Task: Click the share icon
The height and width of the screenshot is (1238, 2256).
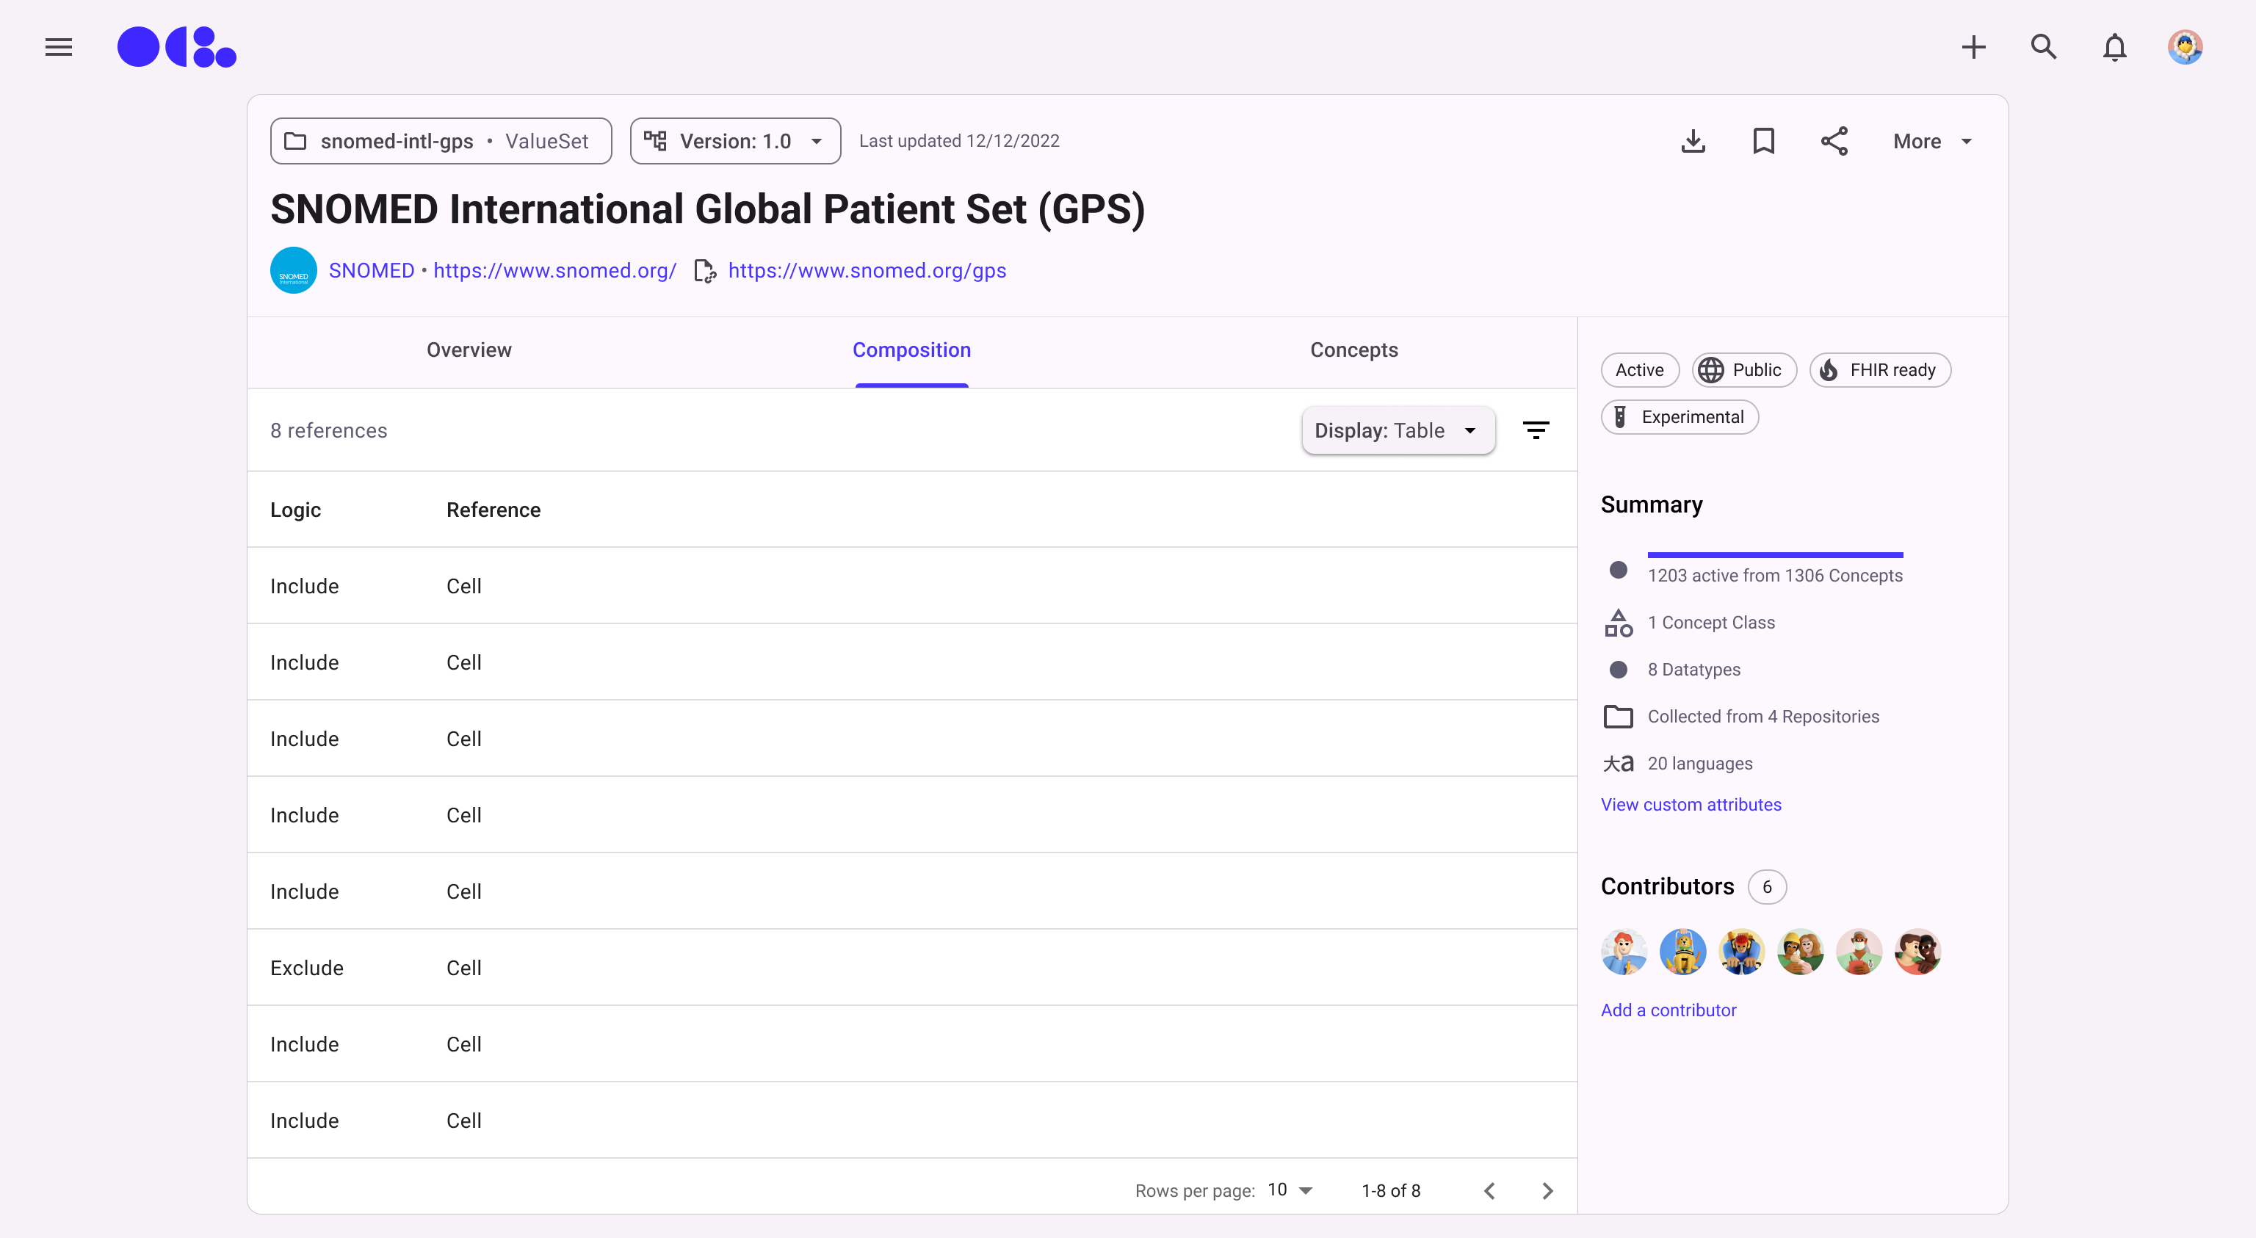Action: coord(1834,141)
